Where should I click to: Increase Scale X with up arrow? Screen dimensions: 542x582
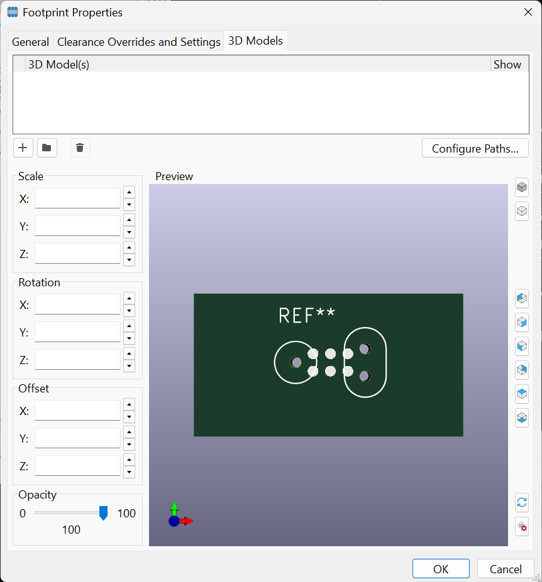coord(129,193)
